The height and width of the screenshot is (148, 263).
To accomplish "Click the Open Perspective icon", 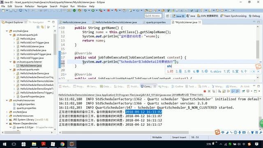I will pyautogui.click(x=167, y=16).
